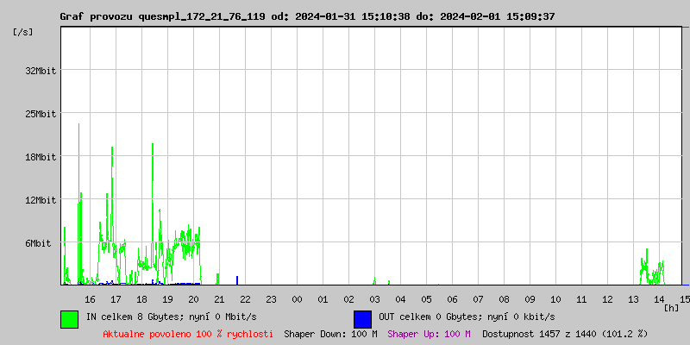Click the 'Shaper Down: 100 M' text

[x=330, y=334]
